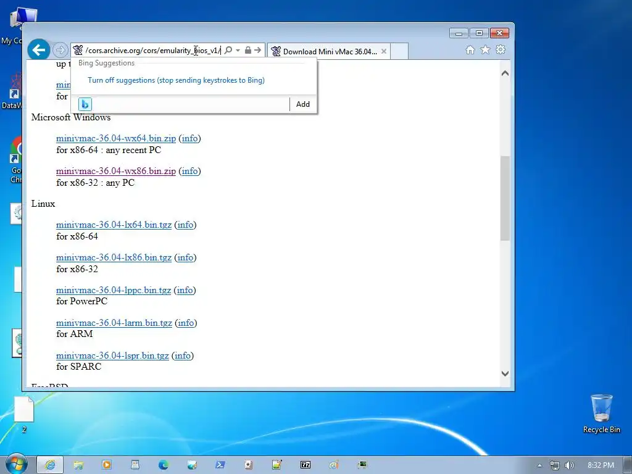Open info link for wx64 build
This screenshot has width=632, height=474.
[x=190, y=138]
